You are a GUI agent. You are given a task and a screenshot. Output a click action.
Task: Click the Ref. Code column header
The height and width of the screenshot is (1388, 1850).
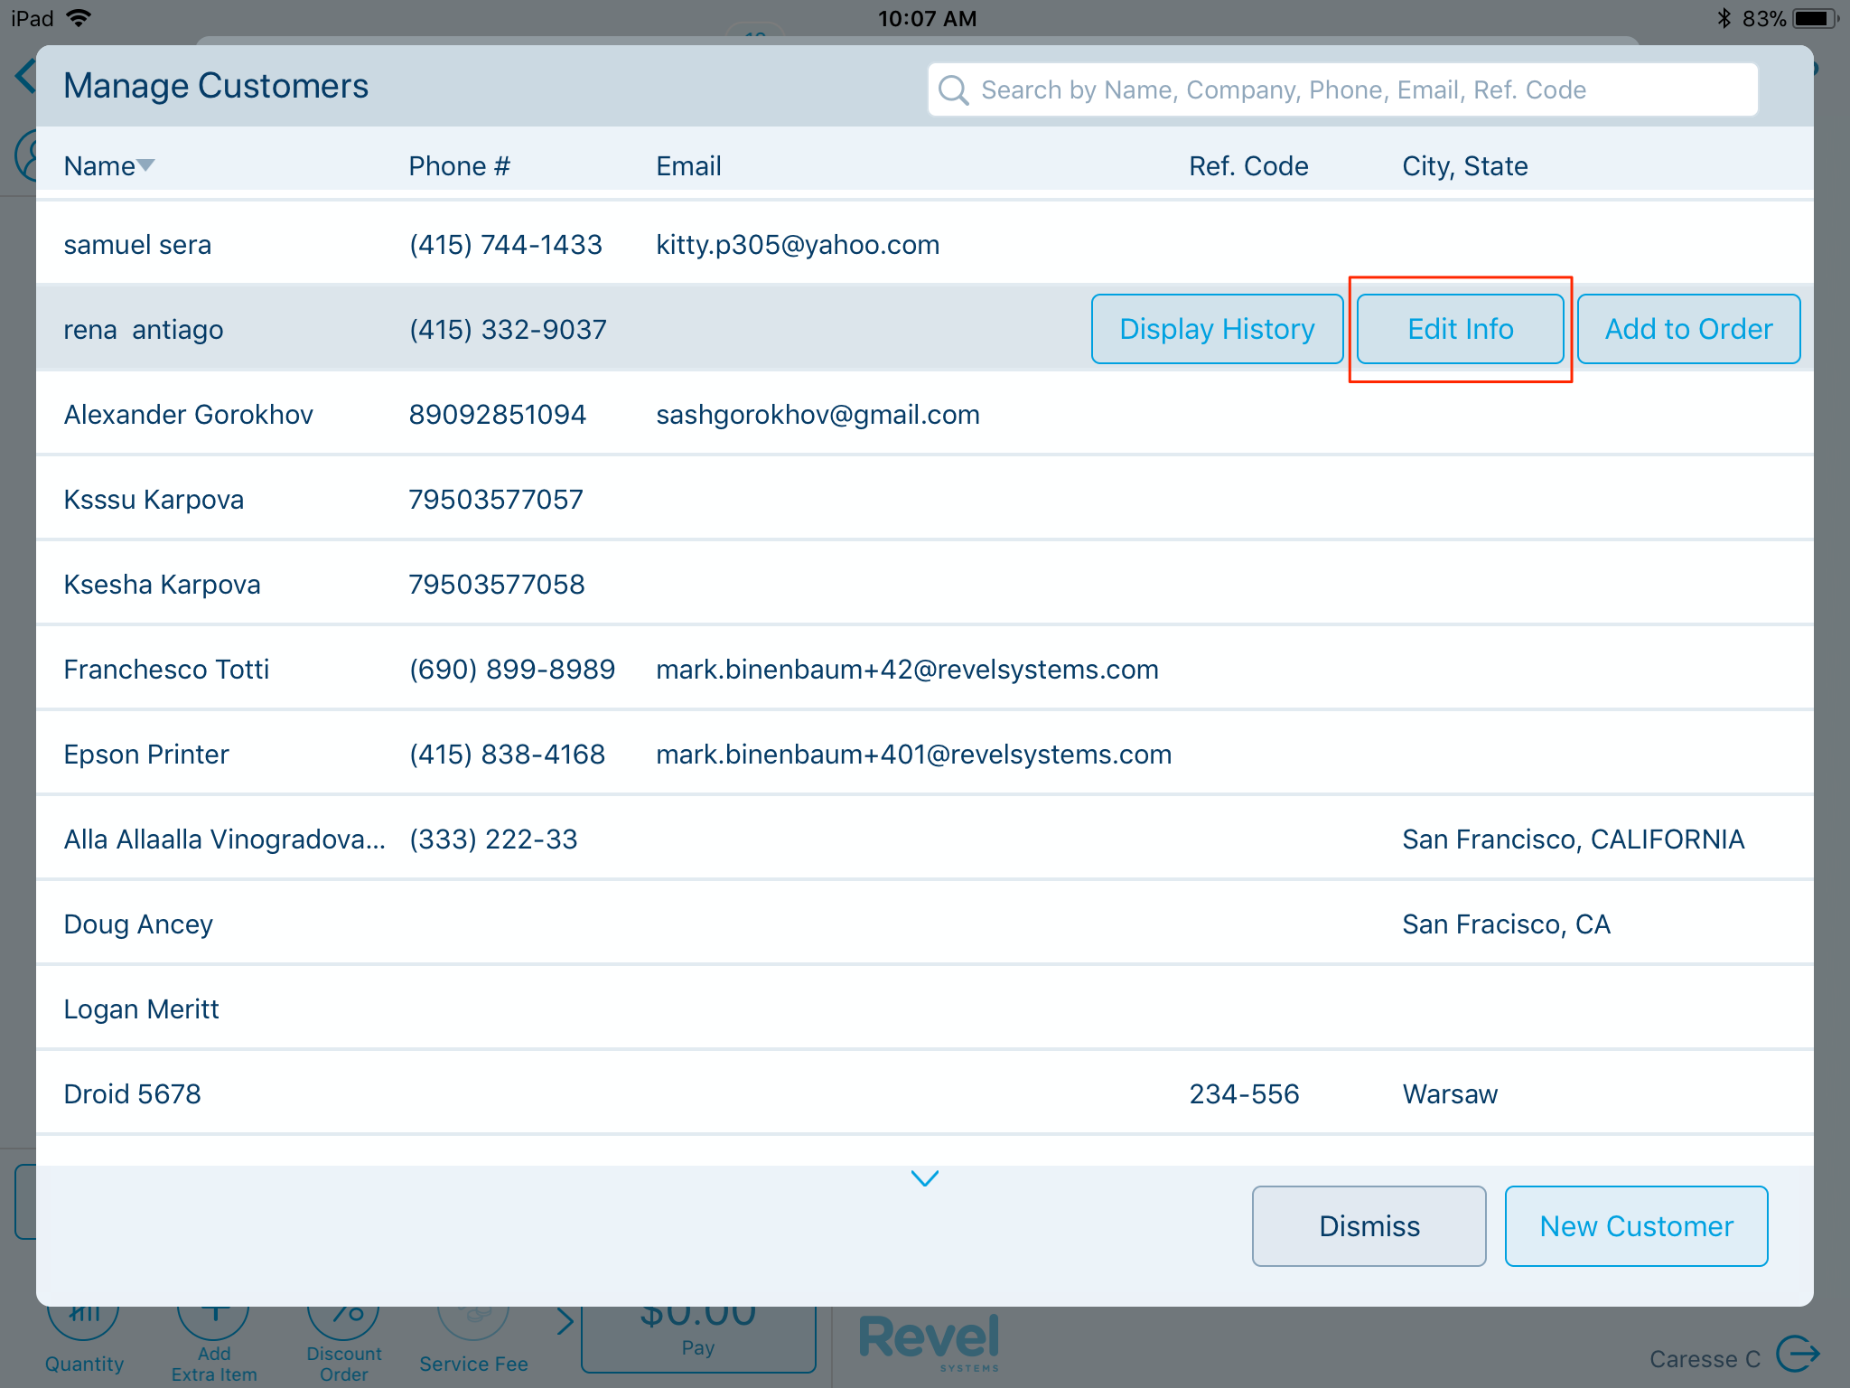pyautogui.click(x=1247, y=166)
